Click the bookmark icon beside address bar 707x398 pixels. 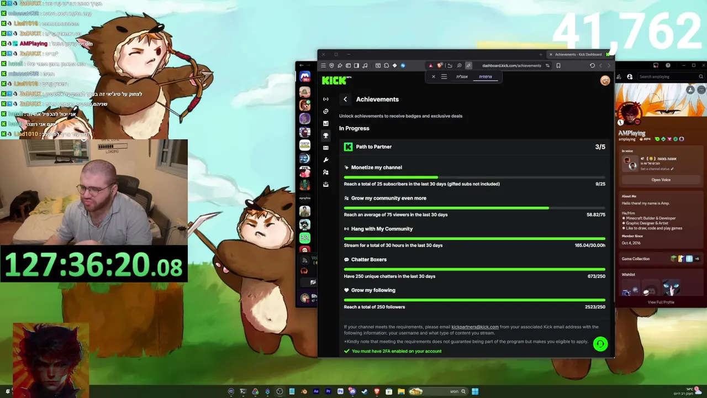click(558, 66)
